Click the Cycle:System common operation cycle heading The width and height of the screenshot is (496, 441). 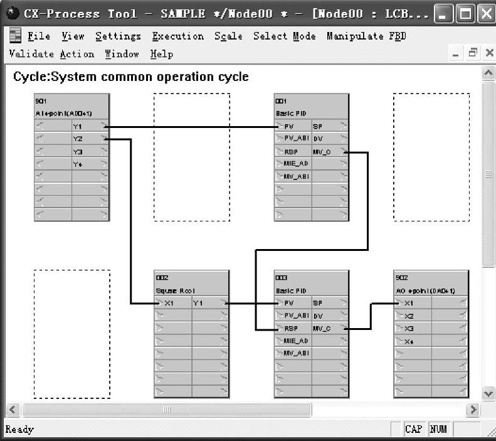point(130,77)
